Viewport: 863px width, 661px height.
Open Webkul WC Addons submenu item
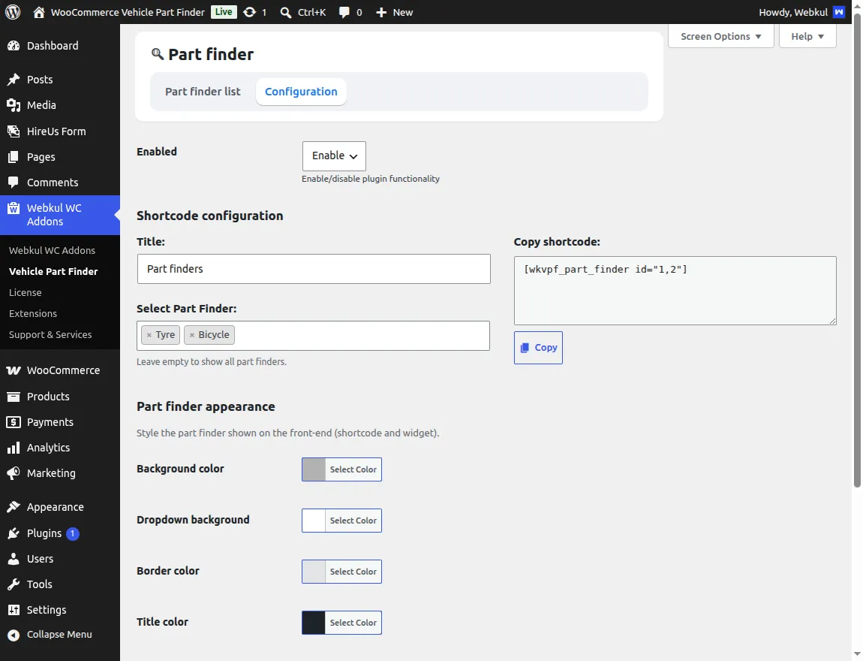(x=52, y=250)
